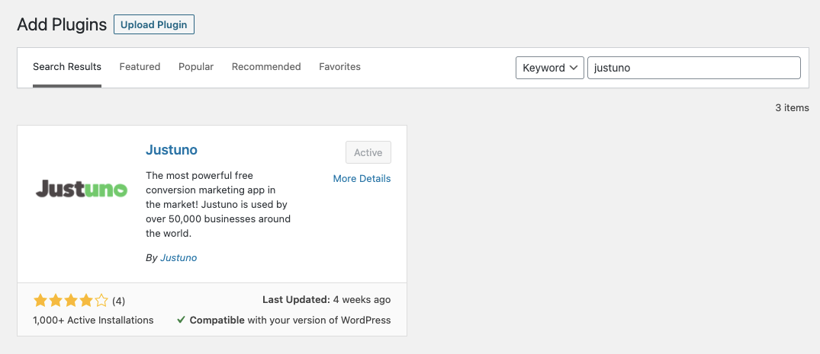The height and width of the screenshot is (354, 820).
Task: Click the empty fifth rating star
Action: pyautogui.click(x=101, y=301)
